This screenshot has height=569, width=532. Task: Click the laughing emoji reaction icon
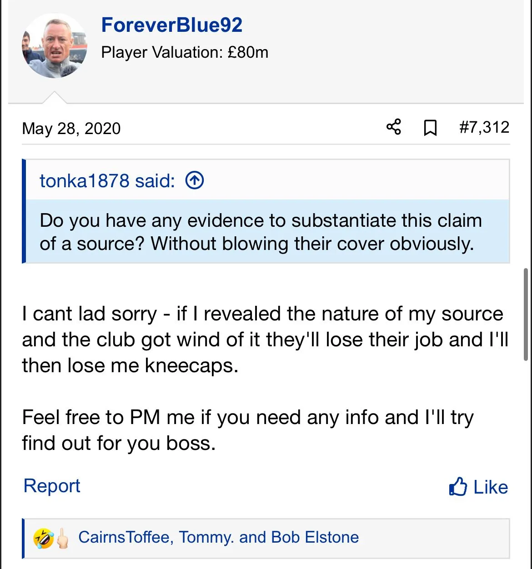tap(44, 538)
